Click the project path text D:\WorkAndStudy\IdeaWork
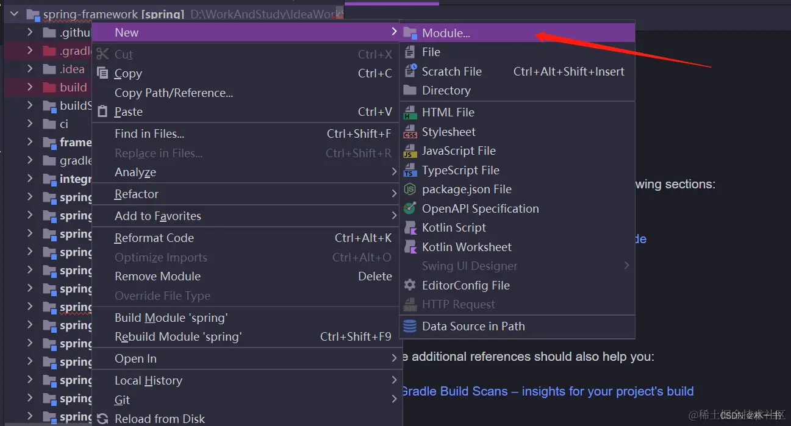This screenshot has height=426, width=791. [267, 14]
